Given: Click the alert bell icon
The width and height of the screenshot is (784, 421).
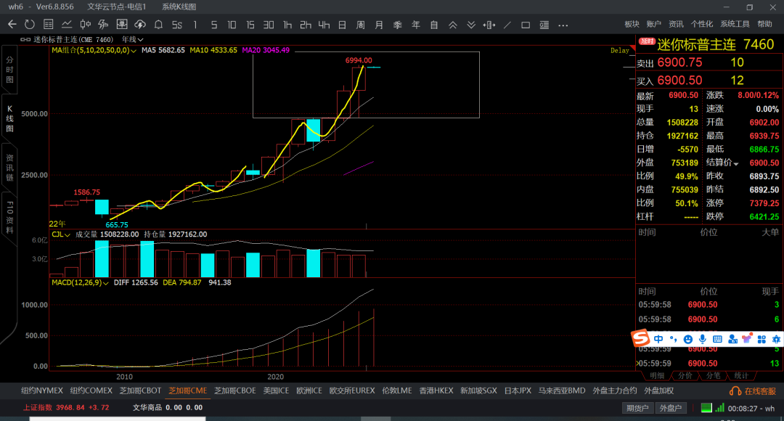Looking at the screenshot, I should [158, 25].
